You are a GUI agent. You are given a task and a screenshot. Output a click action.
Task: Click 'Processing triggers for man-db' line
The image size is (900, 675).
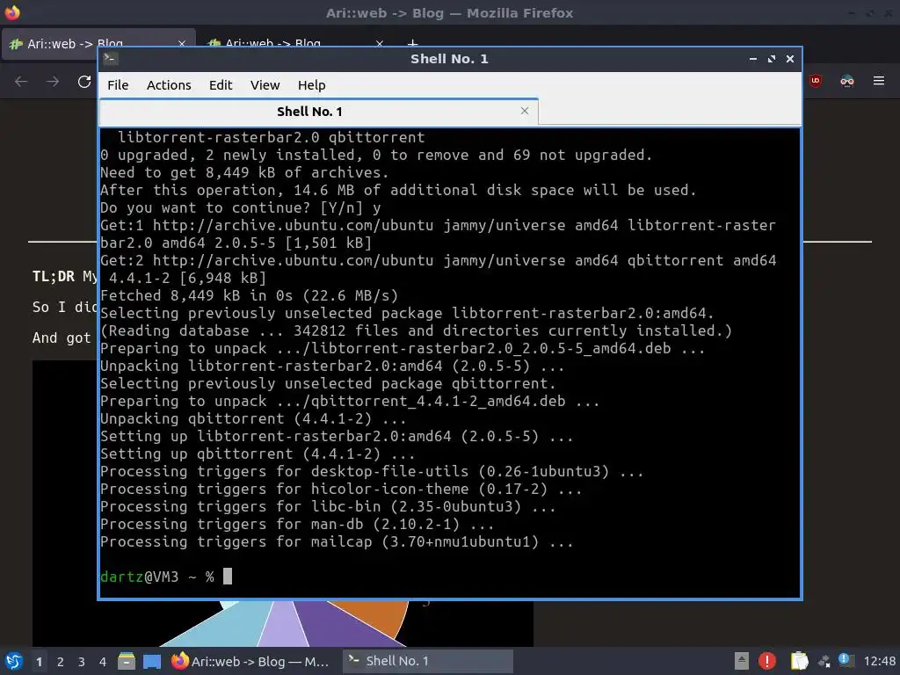[x=297, y=525]
